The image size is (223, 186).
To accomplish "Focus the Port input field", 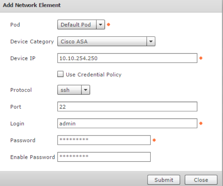I will 127,107.
